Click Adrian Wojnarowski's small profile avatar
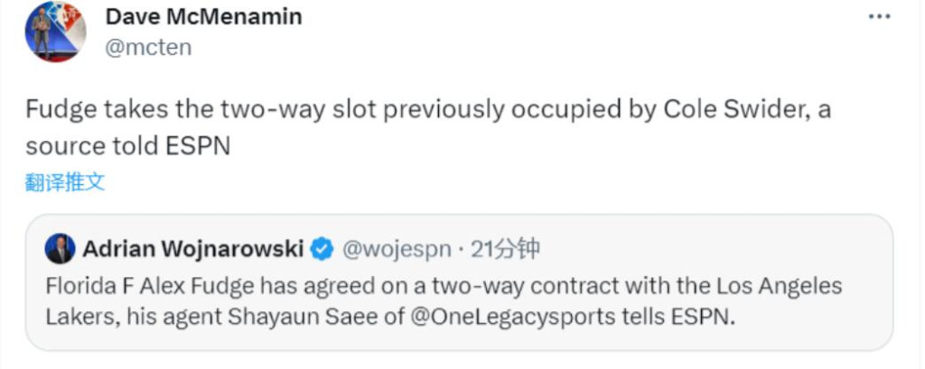This screenshot has height=369, width=925. 61,248
